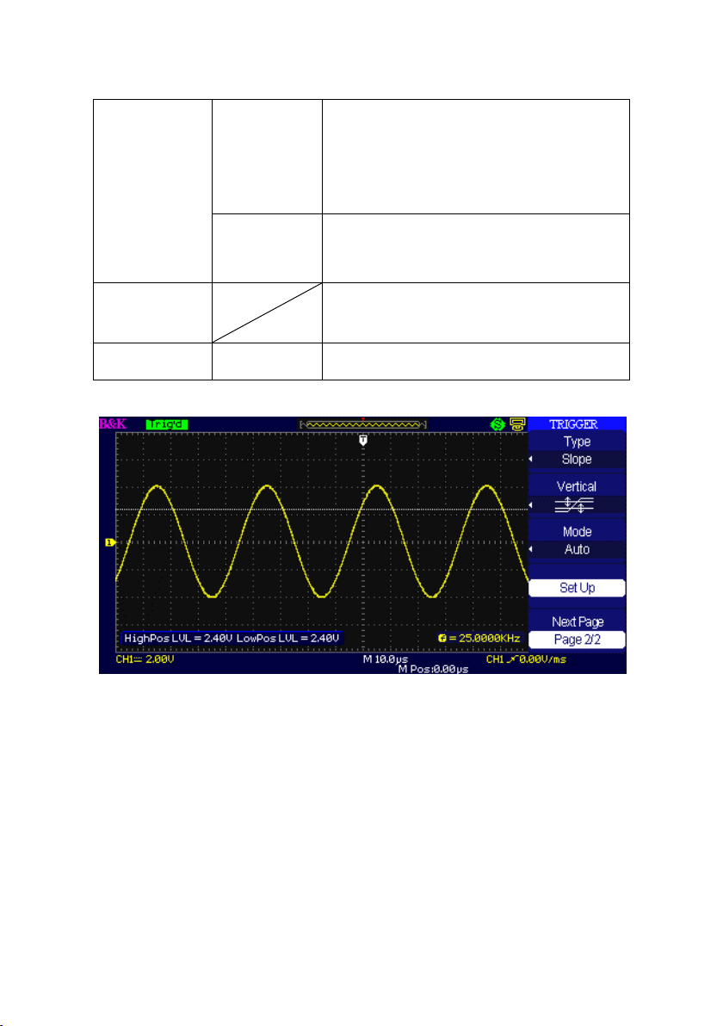This screenshot has height=1026, width=723.
Task: Click the CH1 0.00V/ms slope trigger readout
Action: tap(526, 659)
